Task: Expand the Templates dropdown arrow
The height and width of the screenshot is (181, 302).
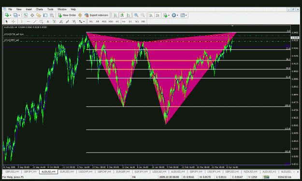Action: (186, 15)
